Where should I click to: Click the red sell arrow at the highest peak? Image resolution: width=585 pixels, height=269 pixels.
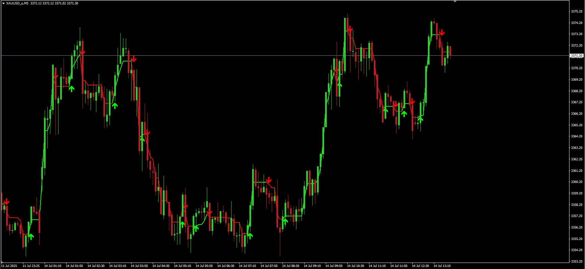click(350, 29)
